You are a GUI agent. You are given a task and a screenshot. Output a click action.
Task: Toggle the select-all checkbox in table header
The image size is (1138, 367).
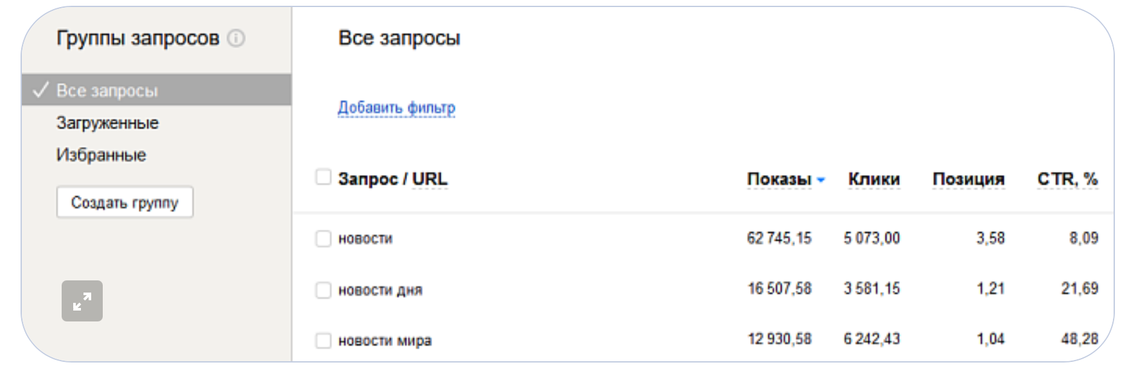323,177
